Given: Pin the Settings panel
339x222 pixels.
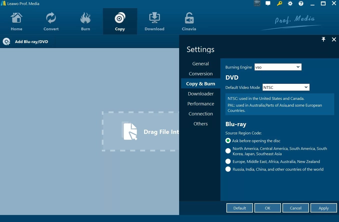Looking at the screenshot, I should [x=323, y=39].
